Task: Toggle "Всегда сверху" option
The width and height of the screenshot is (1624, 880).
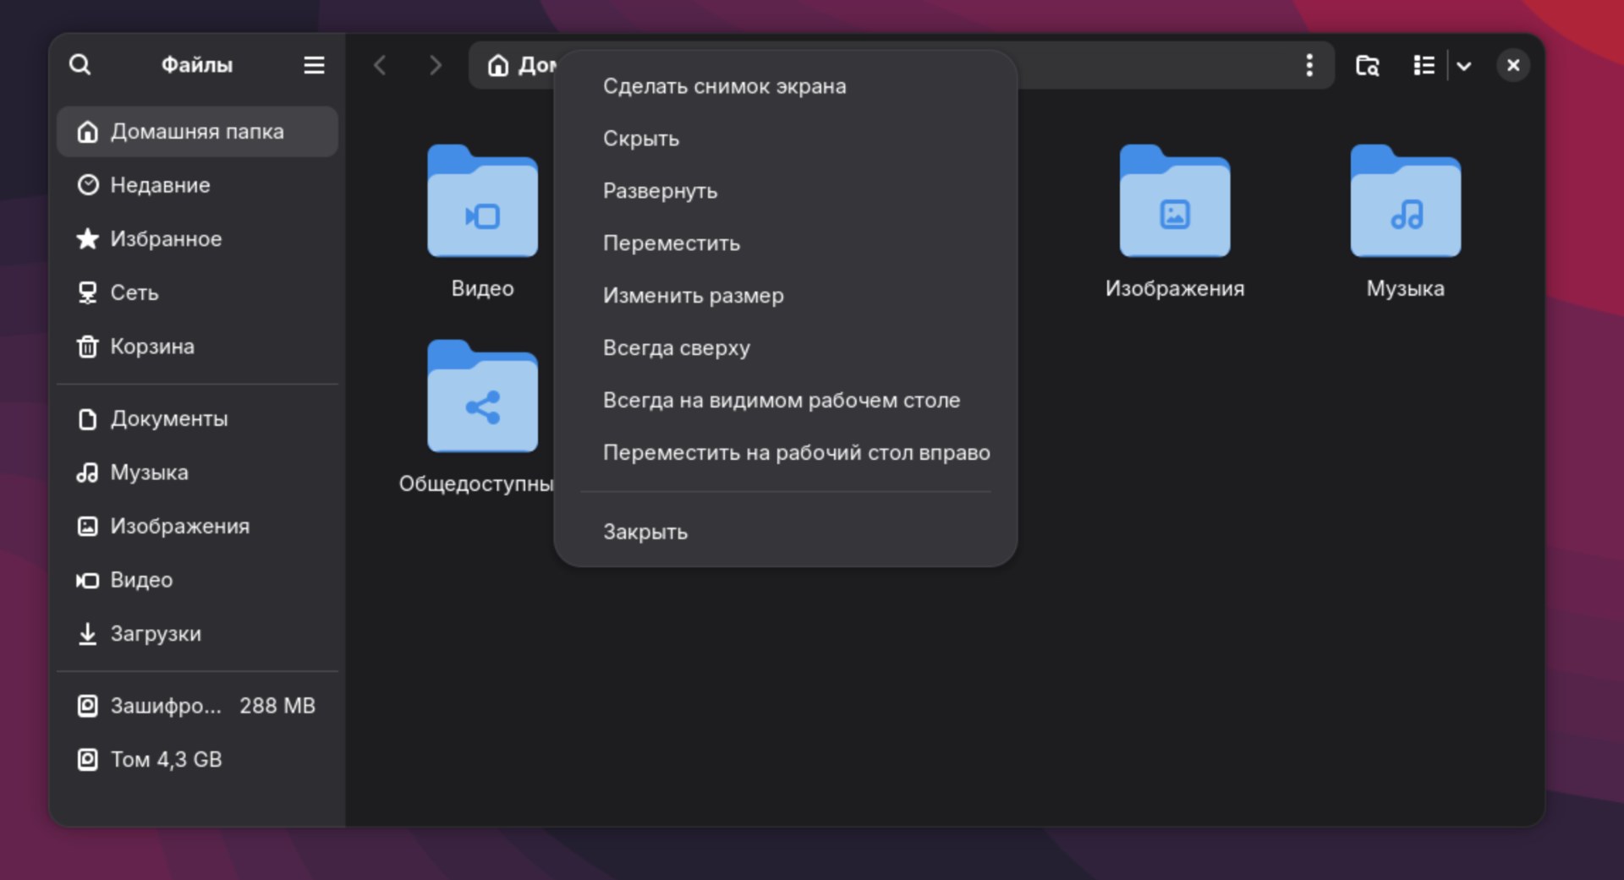Action: 676,348
